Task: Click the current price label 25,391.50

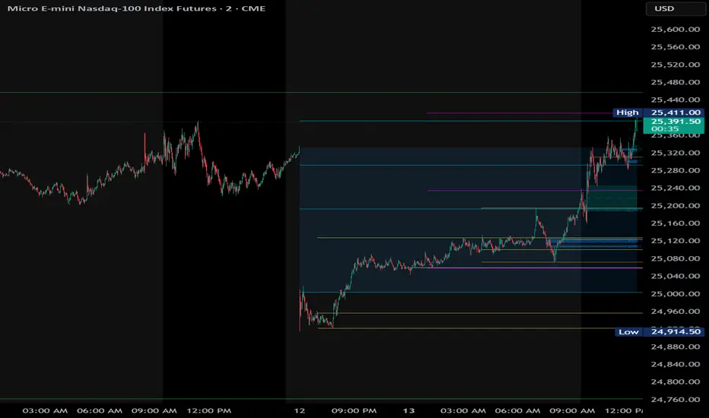Action: tap(676, 122)
